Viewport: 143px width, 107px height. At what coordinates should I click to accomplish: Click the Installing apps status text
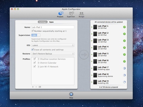tap(104, 69)
